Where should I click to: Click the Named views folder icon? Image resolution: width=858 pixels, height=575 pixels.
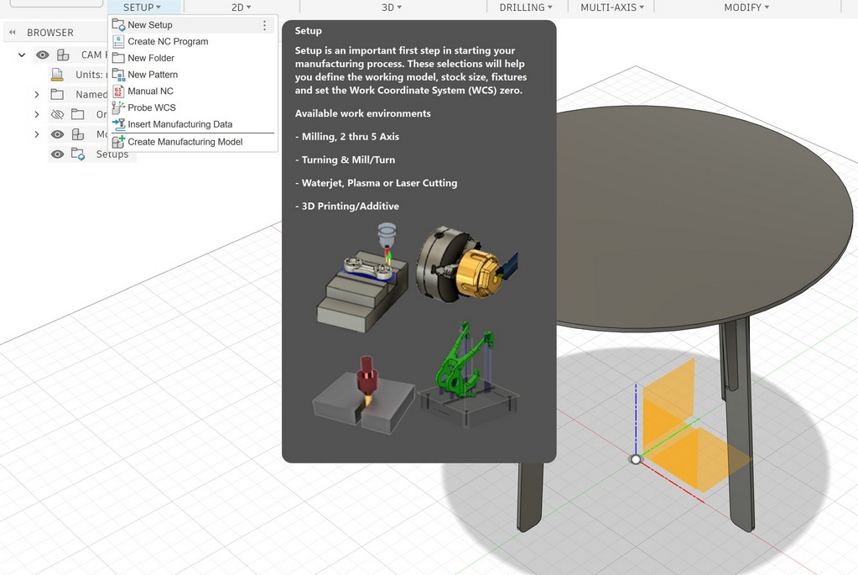[x=57, y=94]
